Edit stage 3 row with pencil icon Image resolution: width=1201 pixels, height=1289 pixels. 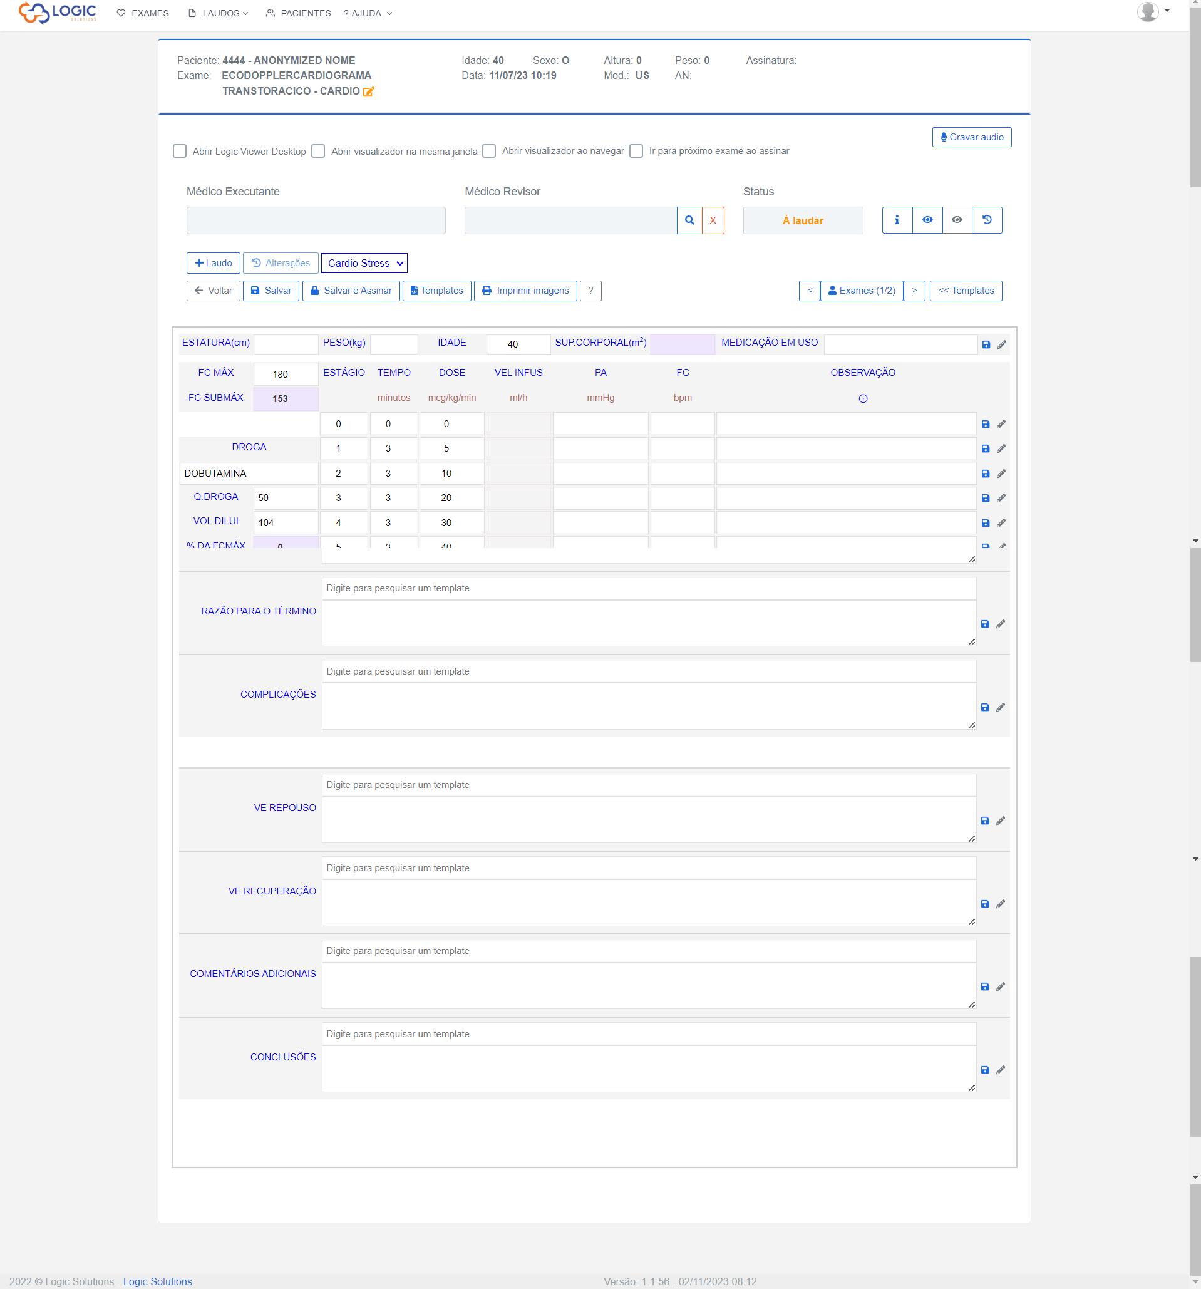coord(1001,498)
